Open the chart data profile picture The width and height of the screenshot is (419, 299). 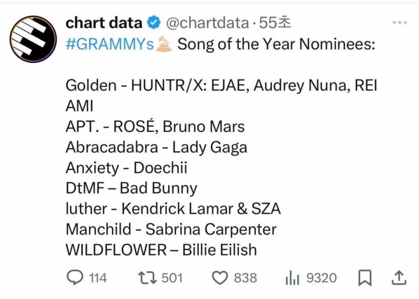[x=33, y=39]
